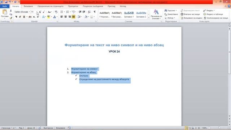Align text to the left

[62, 17]
